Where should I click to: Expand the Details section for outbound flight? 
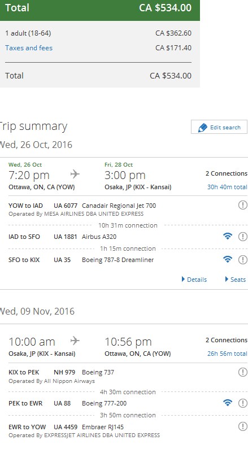(x=194, y=279)
